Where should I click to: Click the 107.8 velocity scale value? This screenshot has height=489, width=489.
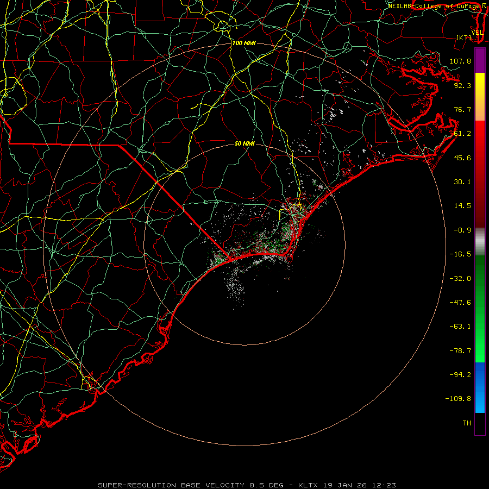click(460, 61)
